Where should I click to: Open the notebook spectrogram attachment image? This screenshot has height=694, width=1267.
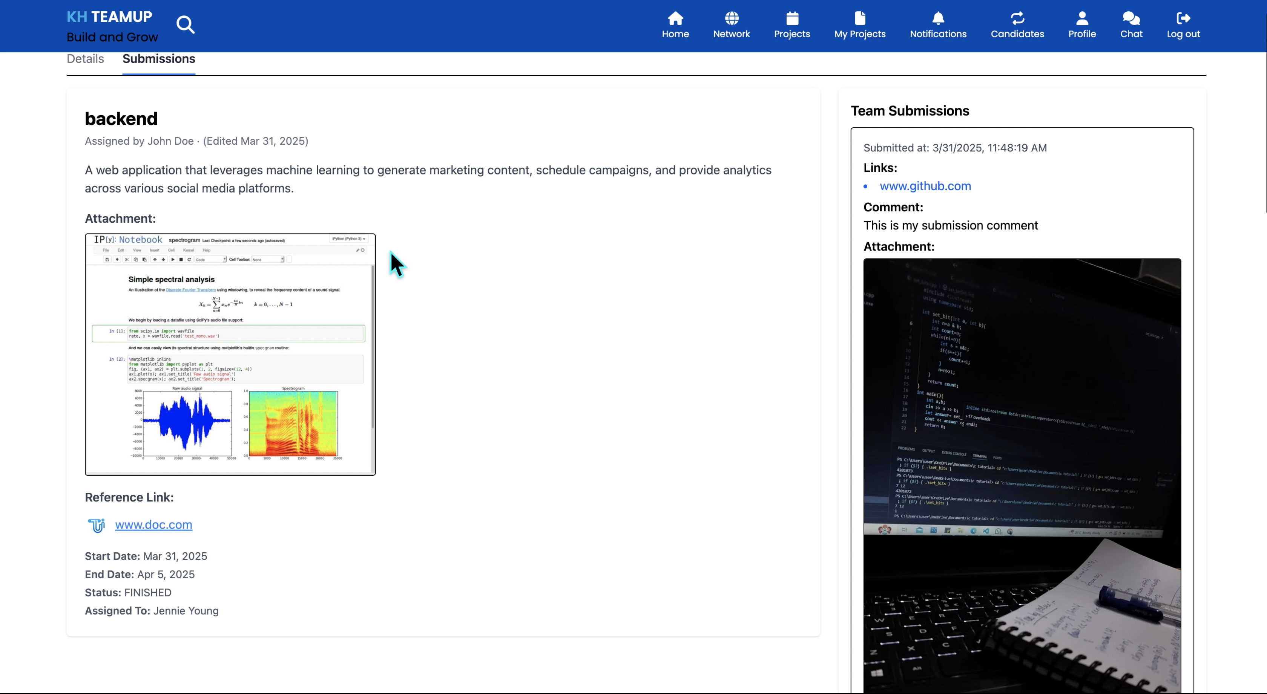[x=230, y=354]
